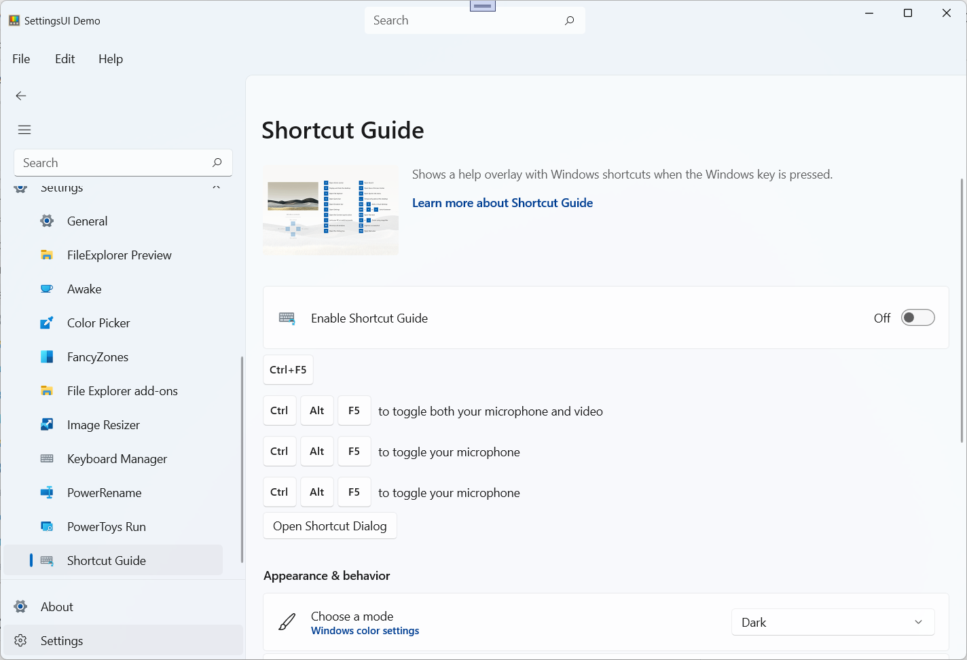Toggle the hamburger navigation menu
The width and height of the screenshot is (967, 660).
coord(24,130)
